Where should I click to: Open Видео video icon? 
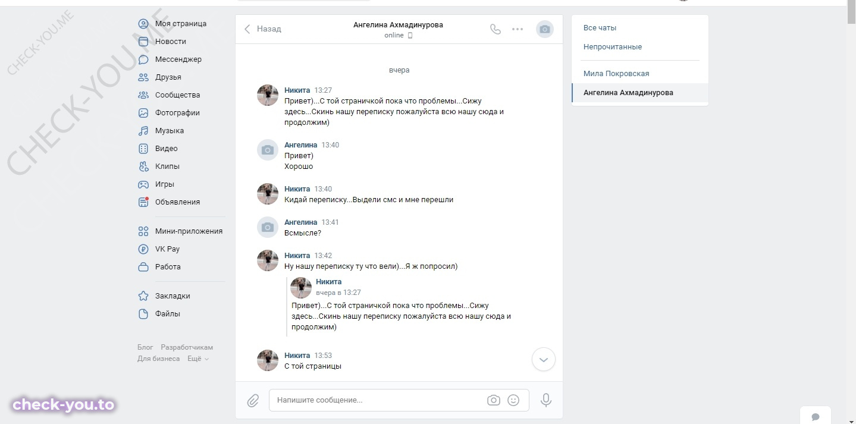click(x=143, y=149)
